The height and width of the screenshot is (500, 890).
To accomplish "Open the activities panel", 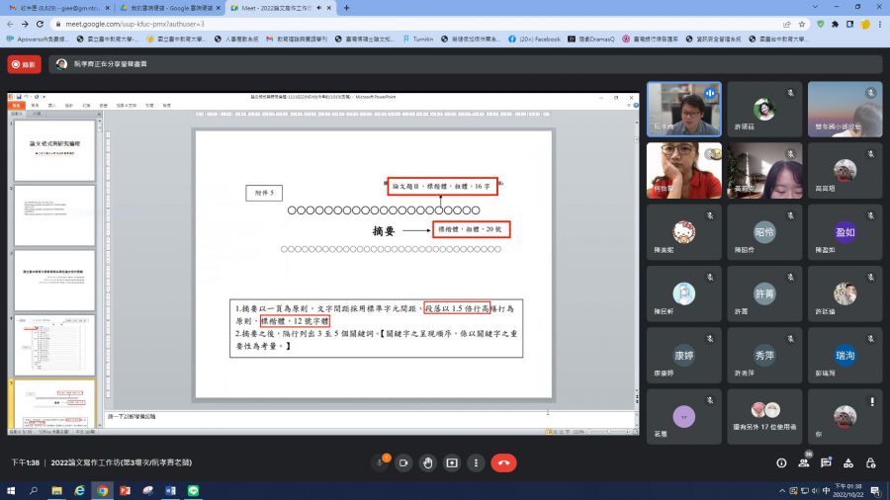I will click(847, 462).
